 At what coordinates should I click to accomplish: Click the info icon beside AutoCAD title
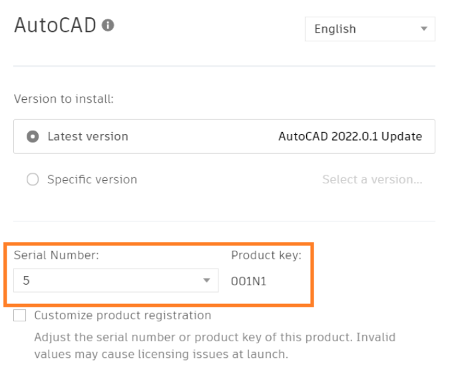point(108,25)
